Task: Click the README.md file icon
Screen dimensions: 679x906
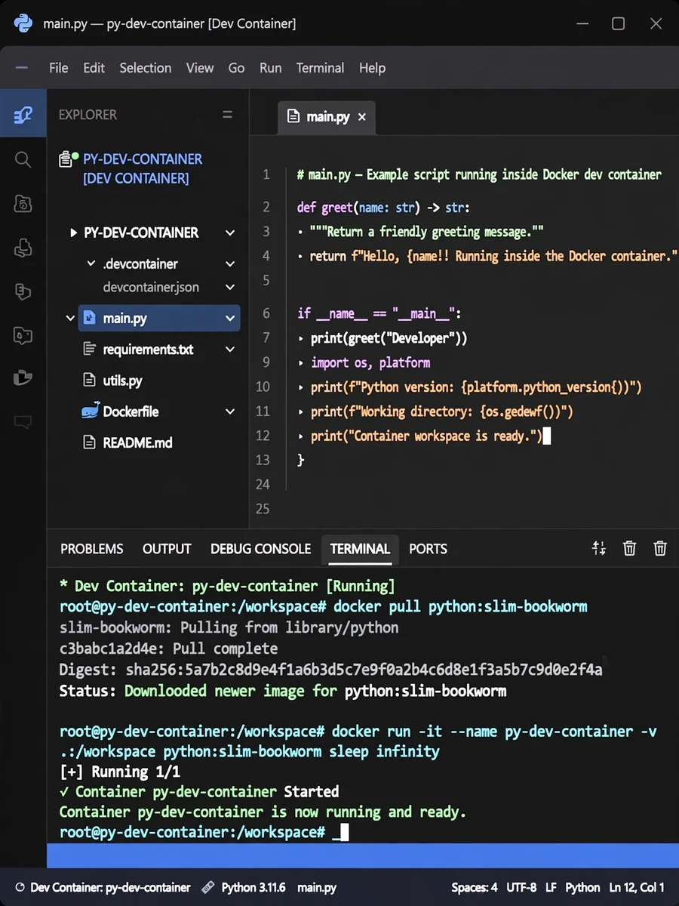Action: point(89,442)
